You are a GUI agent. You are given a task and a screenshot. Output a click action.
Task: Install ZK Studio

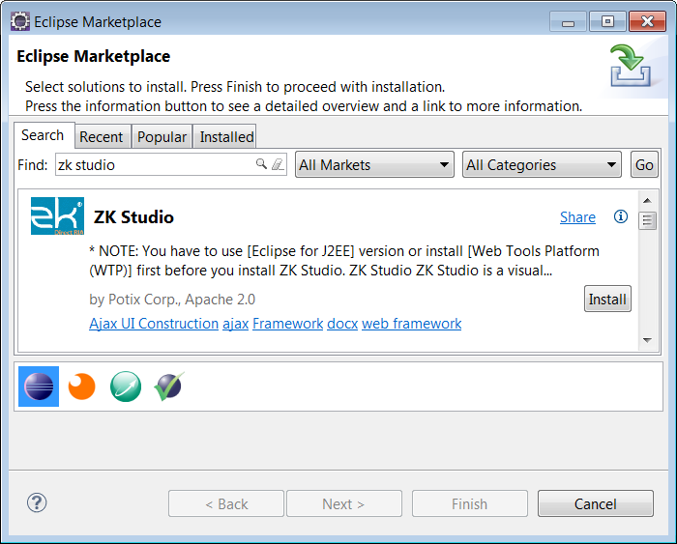(x=607, y=299)
